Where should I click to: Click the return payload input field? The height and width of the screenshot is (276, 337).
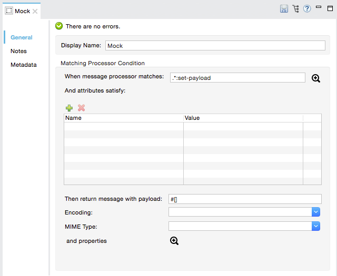[x=244, y=199]
